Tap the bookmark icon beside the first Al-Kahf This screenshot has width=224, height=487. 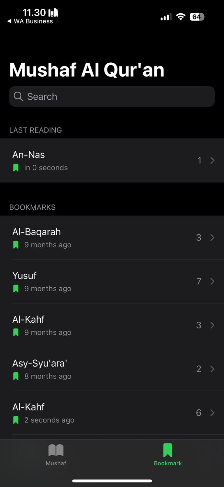click(16, 332)
